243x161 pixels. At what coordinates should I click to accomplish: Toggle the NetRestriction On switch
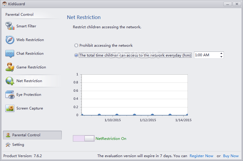(84, 138)
